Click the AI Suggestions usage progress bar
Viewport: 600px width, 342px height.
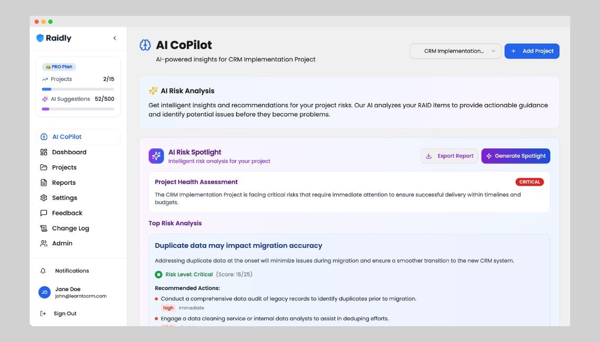78,109
